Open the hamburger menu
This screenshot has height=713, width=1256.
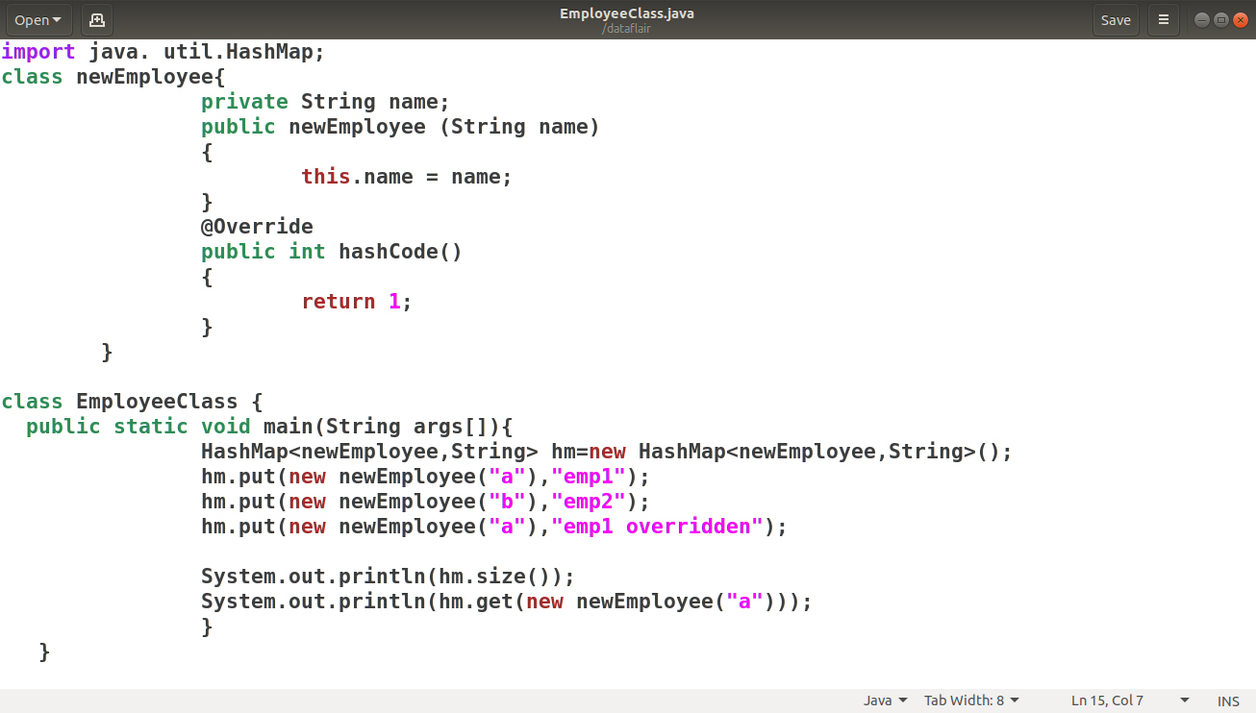click(x=1164, y=19)
